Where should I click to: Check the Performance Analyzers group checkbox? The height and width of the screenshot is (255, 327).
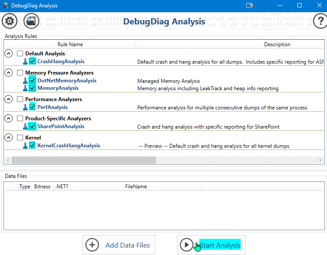coord(20,99)
